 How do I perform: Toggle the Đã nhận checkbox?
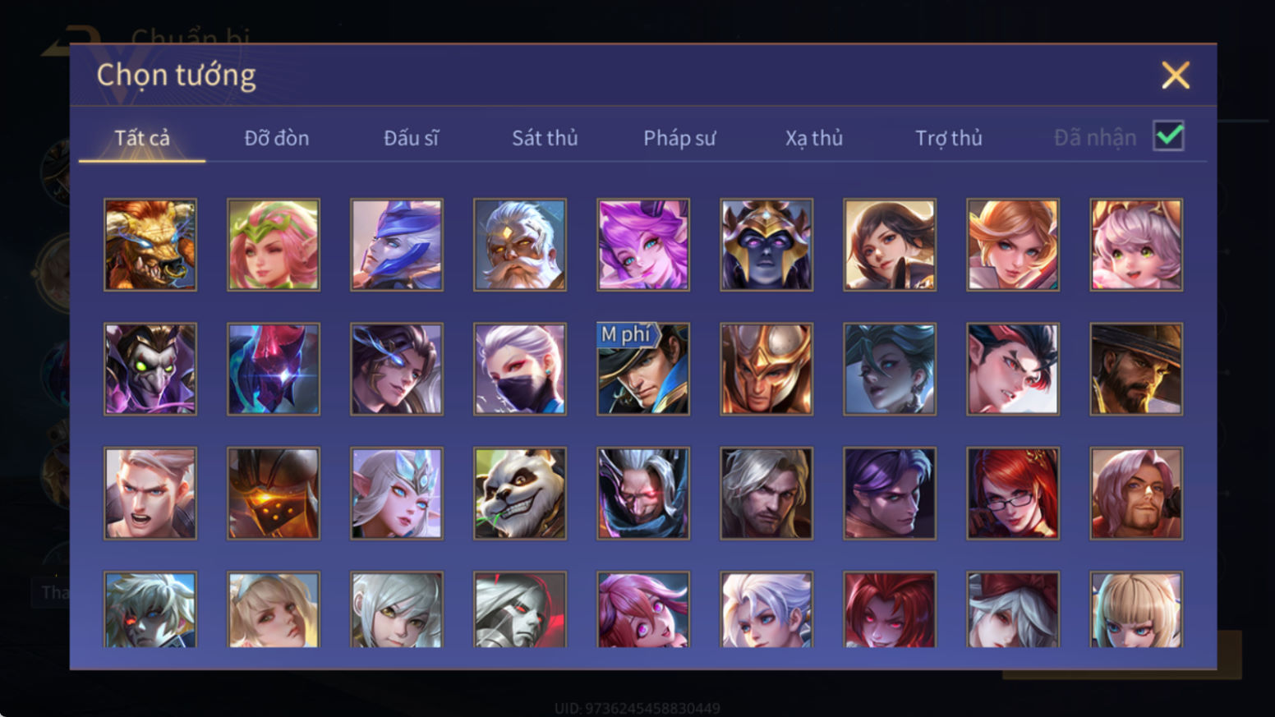[x=1168, y=136]
